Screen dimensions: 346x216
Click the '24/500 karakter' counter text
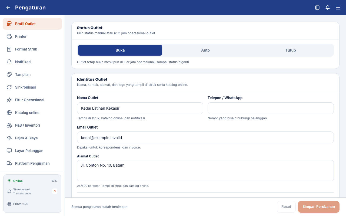(88, 186)
